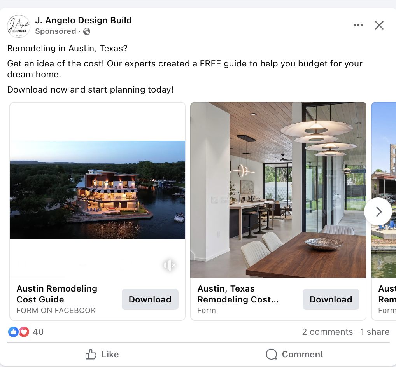The width and height of the screenshot is (396, 367).
Task: View the 1 share link
Action: click(375, 332)
